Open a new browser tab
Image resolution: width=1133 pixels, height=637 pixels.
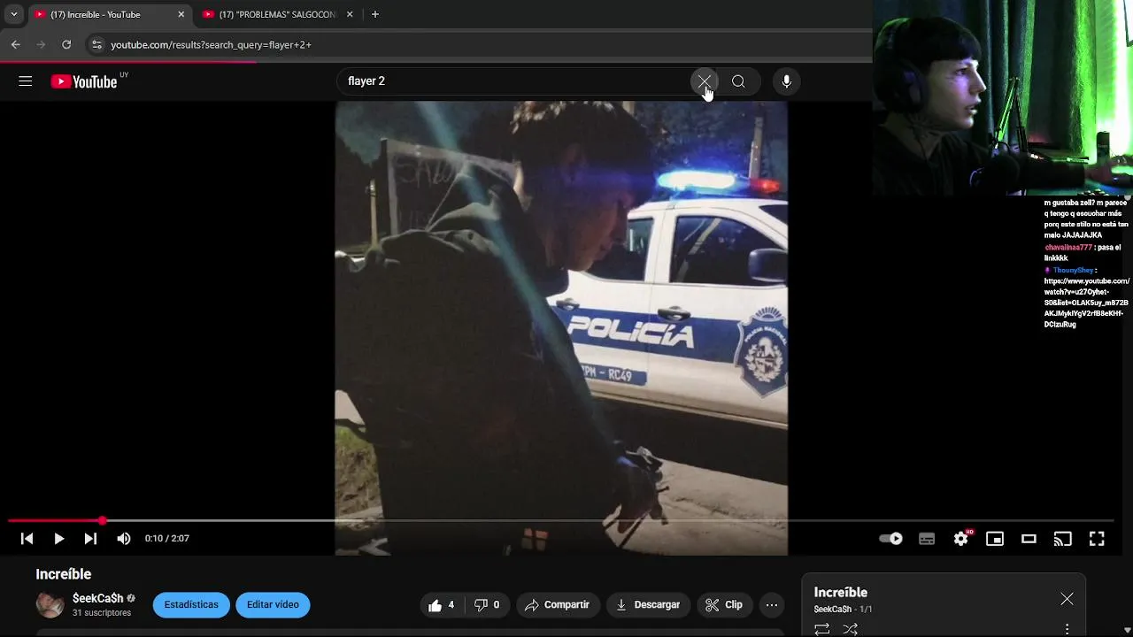tap(375, 14)
